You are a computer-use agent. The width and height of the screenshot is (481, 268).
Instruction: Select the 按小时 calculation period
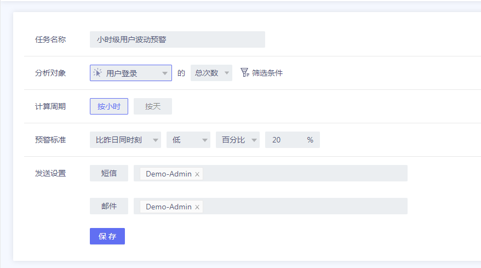109,106
